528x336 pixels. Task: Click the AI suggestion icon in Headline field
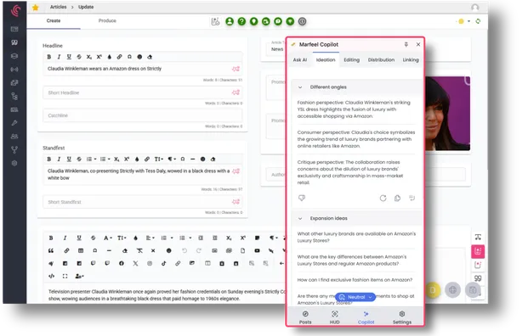(x=236, y=69)
